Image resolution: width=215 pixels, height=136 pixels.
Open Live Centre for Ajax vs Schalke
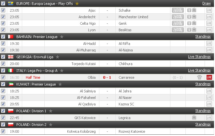[178, 10]
